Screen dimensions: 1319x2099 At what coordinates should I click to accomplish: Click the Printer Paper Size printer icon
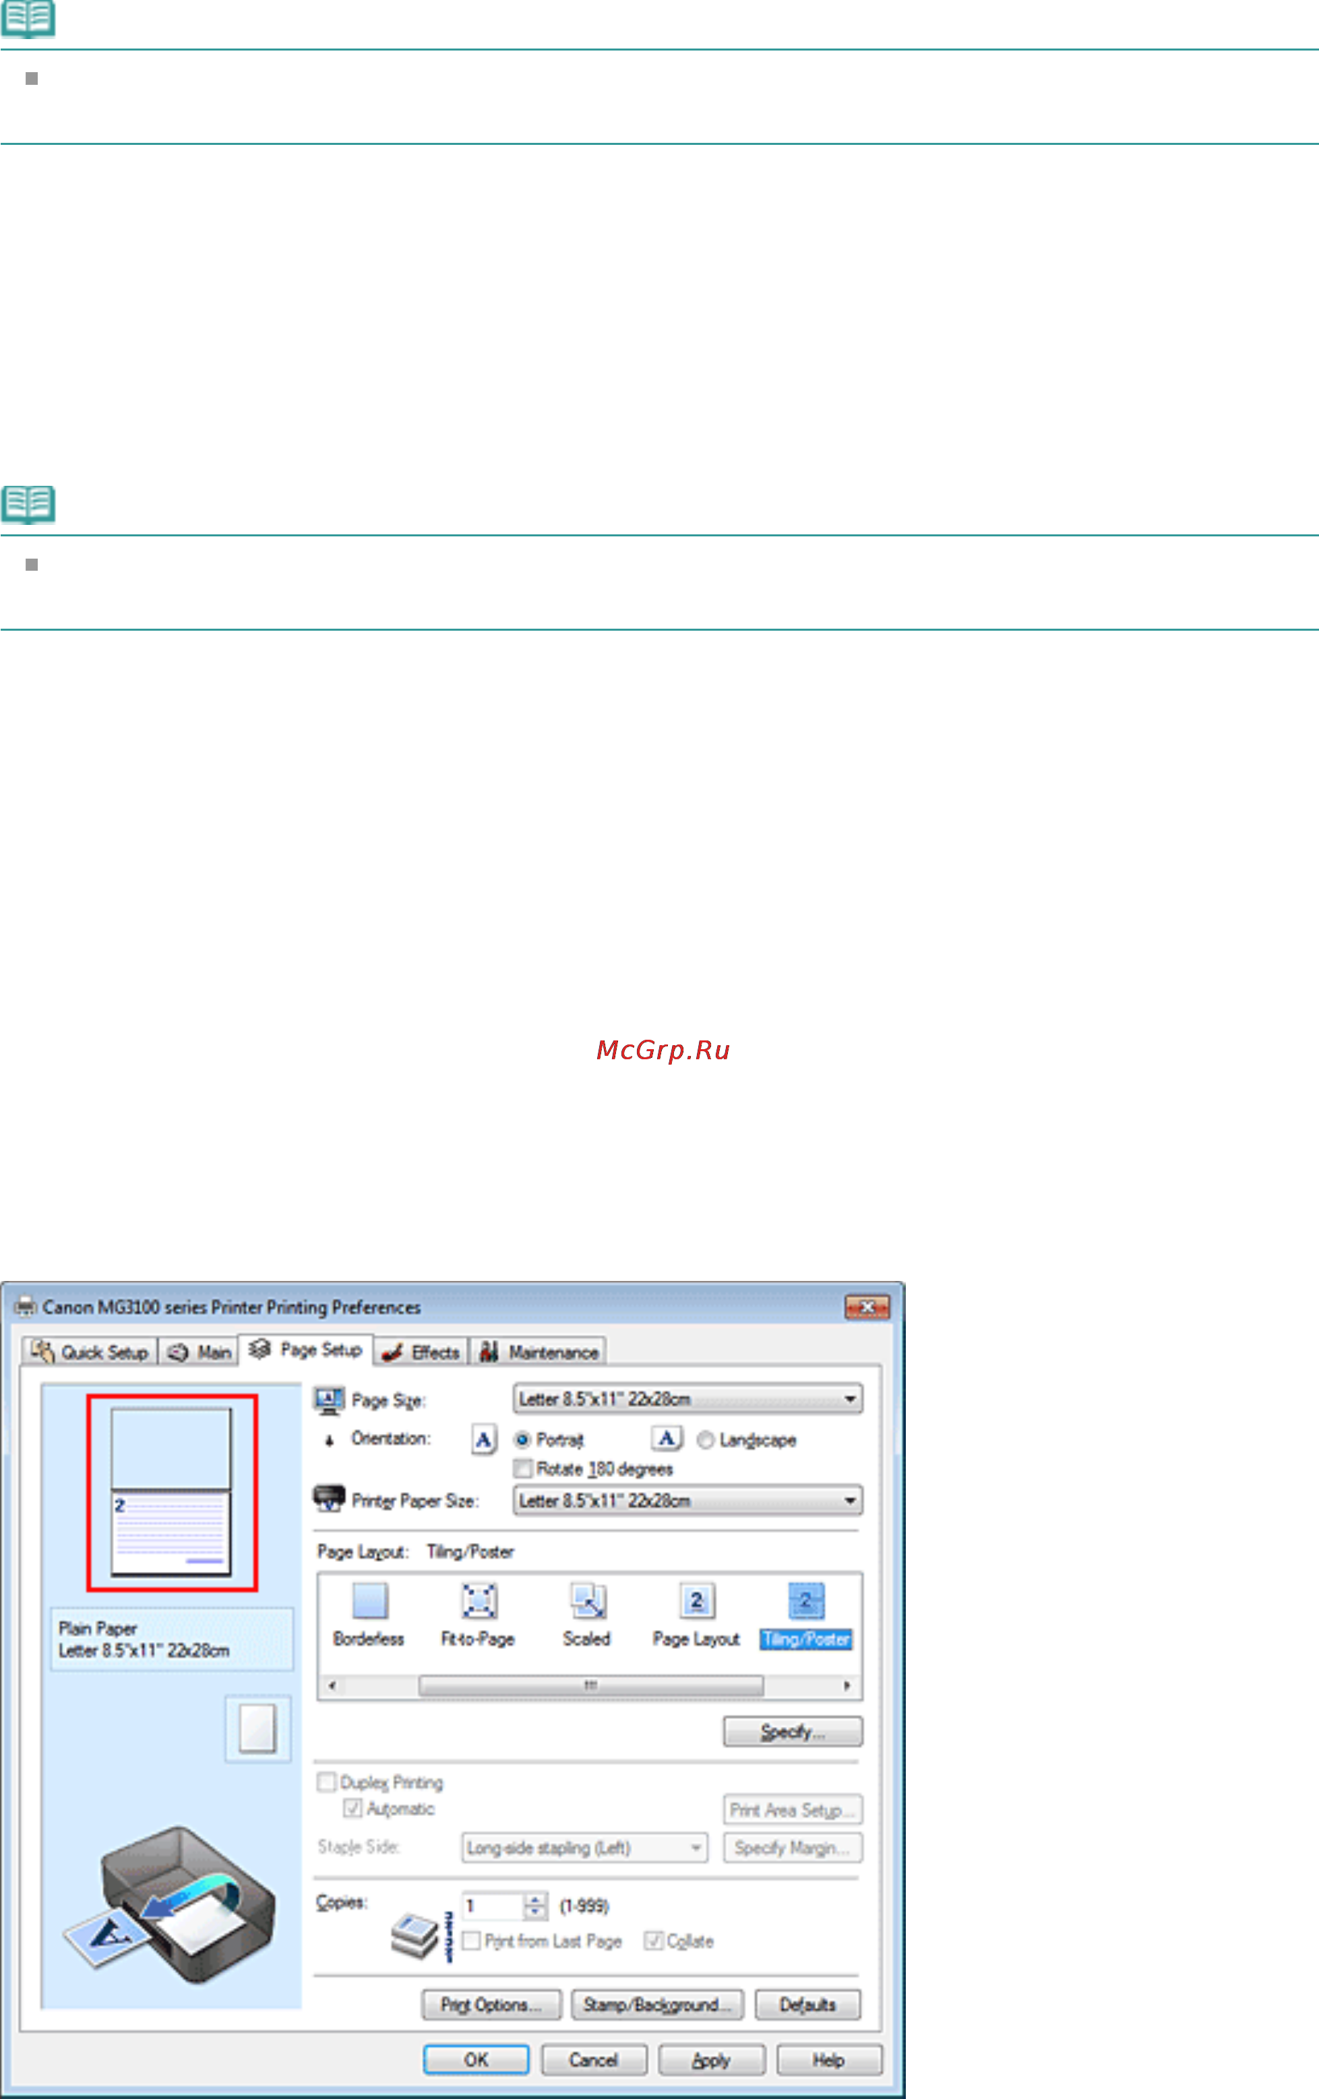(329, 1499)
